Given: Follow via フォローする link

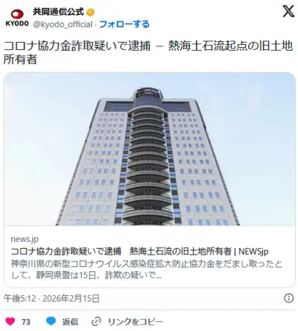Looking at the screenshot, I should point(124,24).
